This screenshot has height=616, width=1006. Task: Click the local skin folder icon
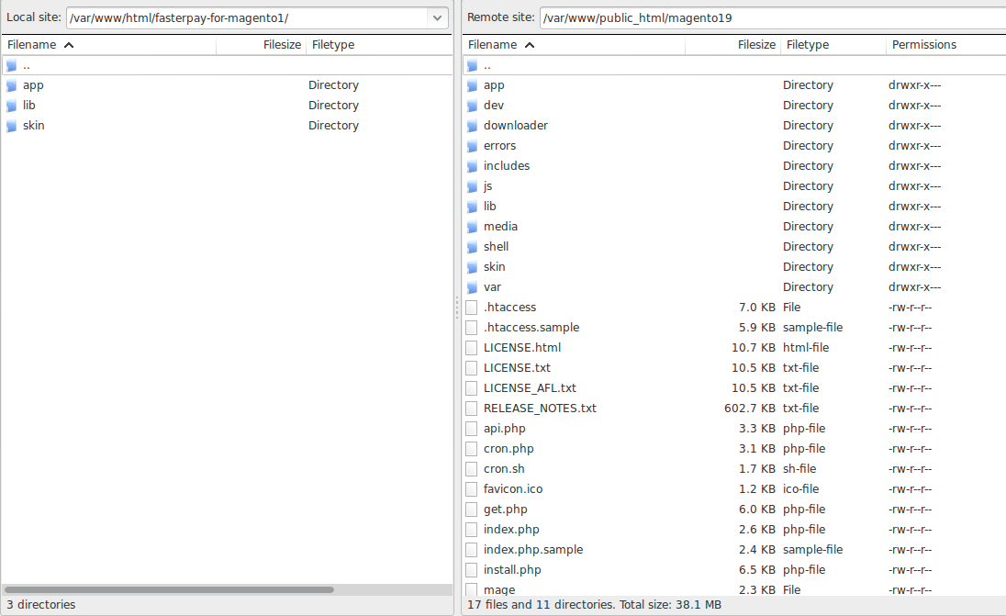point(12,126)
